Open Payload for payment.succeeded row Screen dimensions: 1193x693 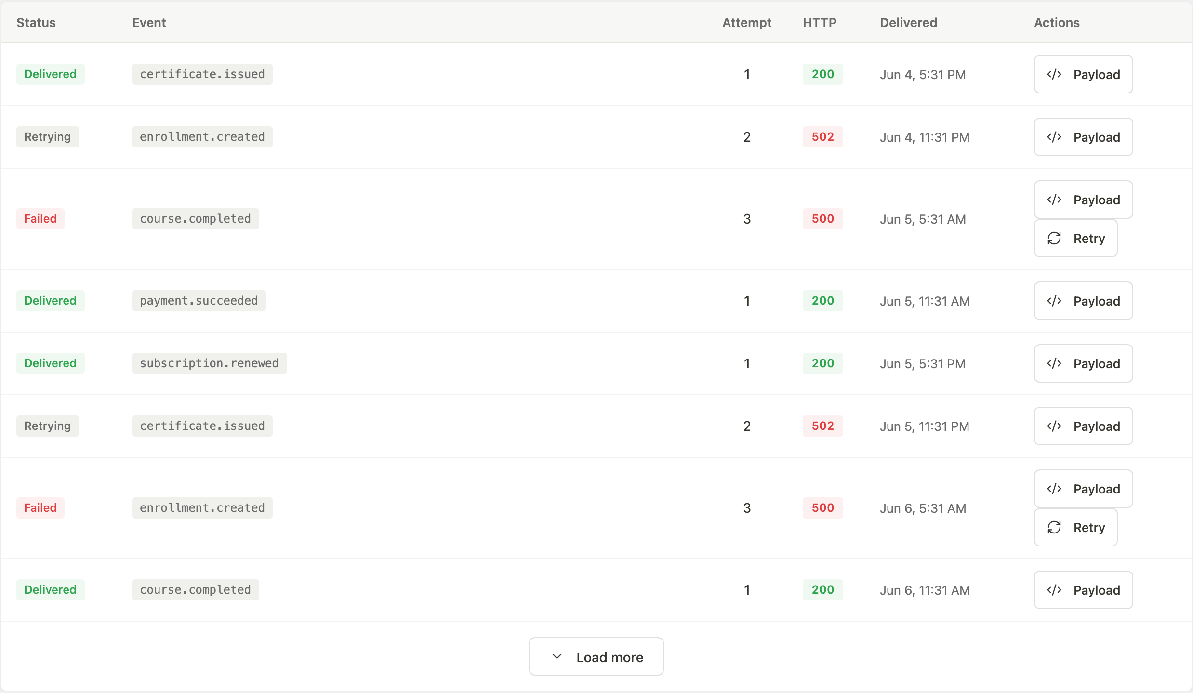[x=1083, y=301]
